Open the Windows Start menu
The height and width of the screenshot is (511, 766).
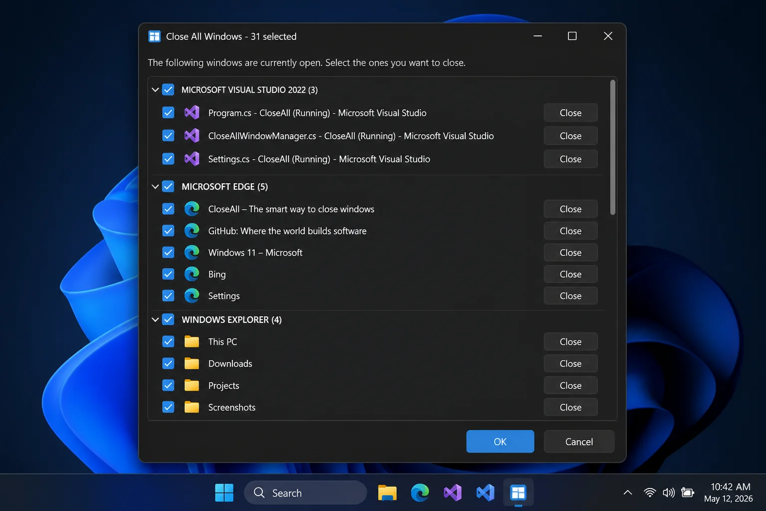tap(224, 493)
